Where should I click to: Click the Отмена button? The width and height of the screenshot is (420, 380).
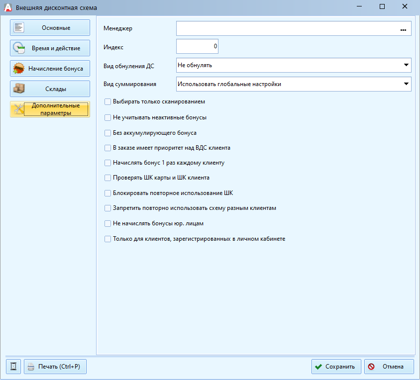coord(389,367)
